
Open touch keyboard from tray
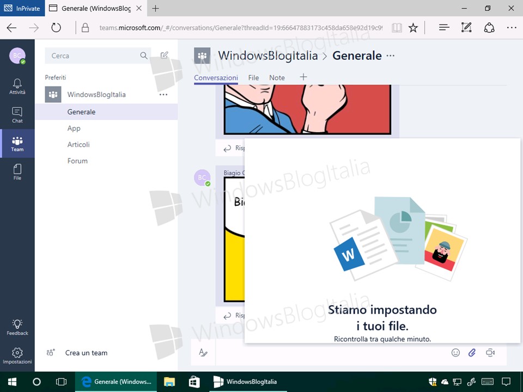[488, 382]
